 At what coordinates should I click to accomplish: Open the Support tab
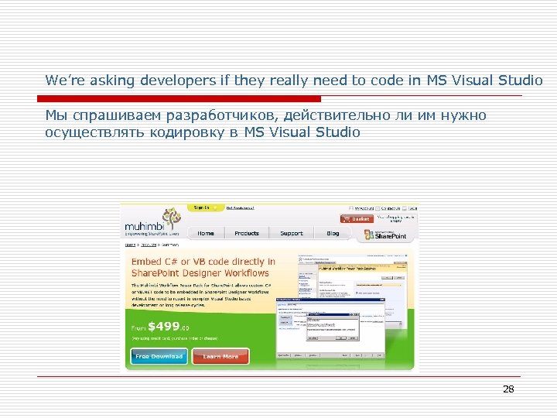pos(292,233)
